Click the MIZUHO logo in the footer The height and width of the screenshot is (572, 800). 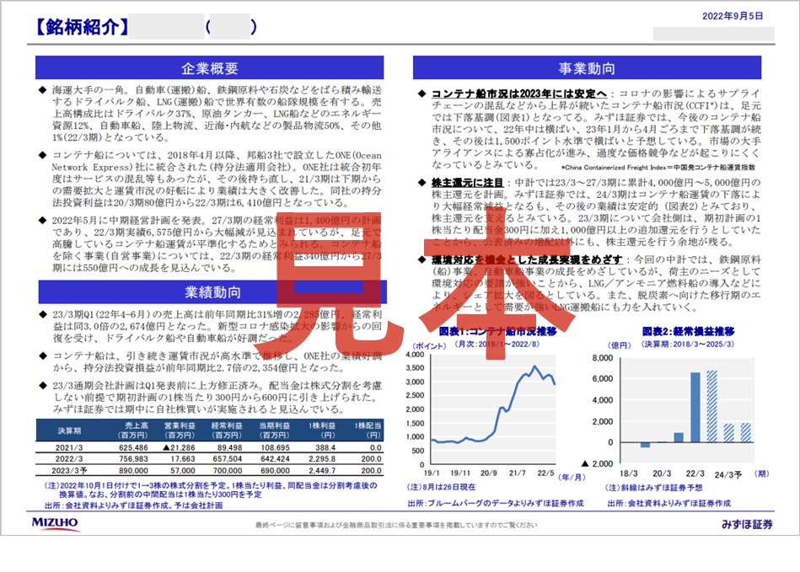55,524
